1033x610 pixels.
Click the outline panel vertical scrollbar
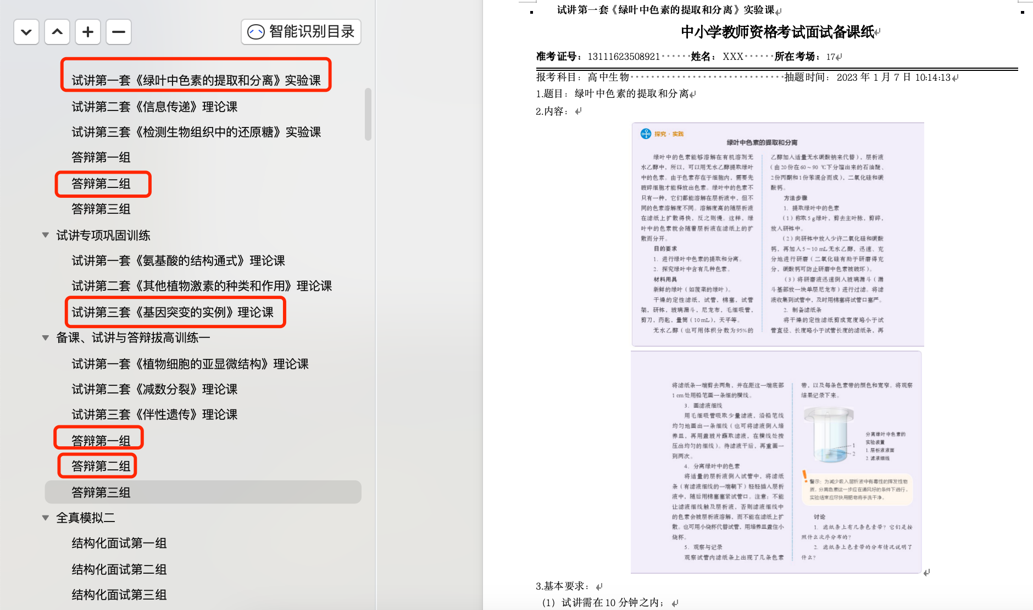(368, 114)
